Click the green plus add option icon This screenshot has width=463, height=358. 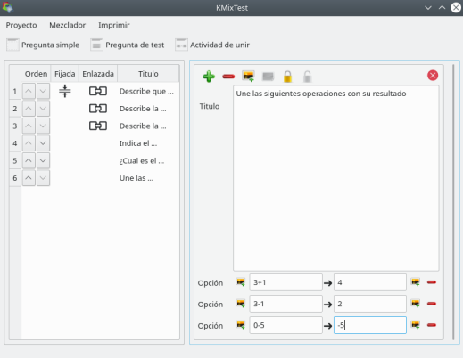click(x=209, y=77)
